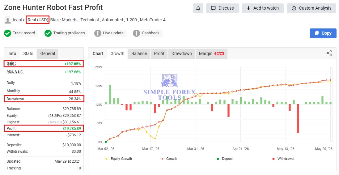Switch to the General tab

[x=48, y=54]
